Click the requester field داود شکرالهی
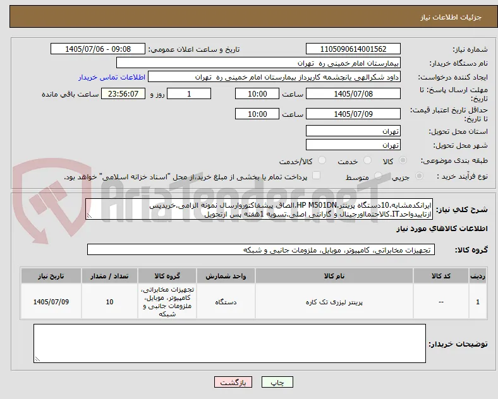This screenshot has width=498, height=399. click(274, 77)
